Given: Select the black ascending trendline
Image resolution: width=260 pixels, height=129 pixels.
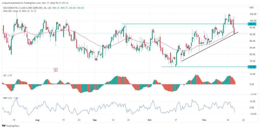Looking at the screenshot, I should pyautogui.click(x=210, y=47).
